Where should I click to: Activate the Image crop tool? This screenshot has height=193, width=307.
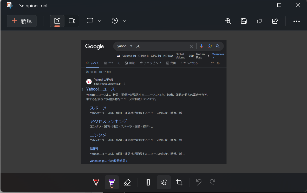pos(179,182)
